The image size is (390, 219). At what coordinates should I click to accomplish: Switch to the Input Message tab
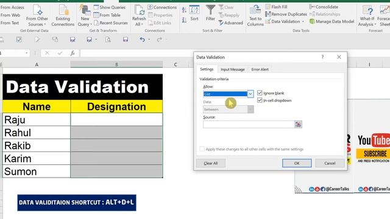[x=233, y=69]
